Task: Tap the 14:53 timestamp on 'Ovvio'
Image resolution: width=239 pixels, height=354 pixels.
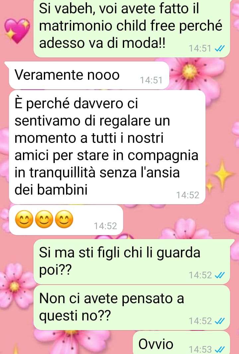Action: pos(200,349)
